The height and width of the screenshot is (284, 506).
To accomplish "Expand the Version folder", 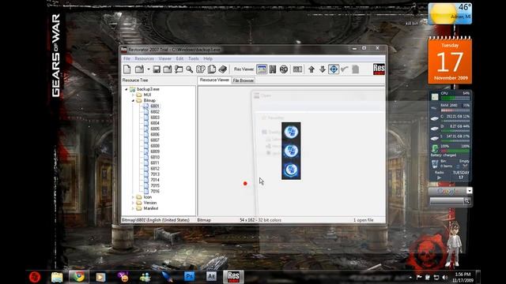I will click(133, 203).
